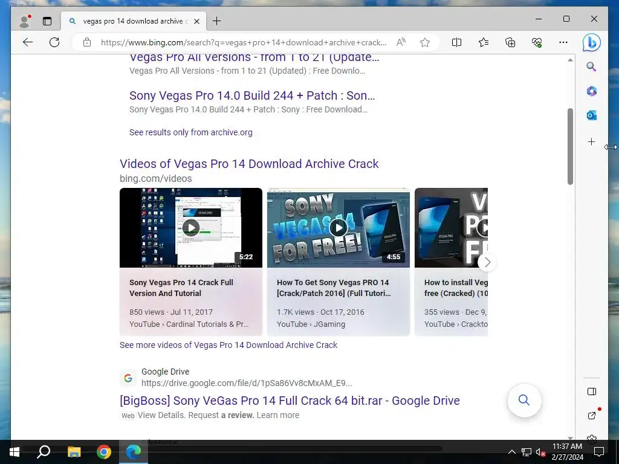619x464 pixels.
Task: Open Browser essentials heart icon
Action: point(537,42)
